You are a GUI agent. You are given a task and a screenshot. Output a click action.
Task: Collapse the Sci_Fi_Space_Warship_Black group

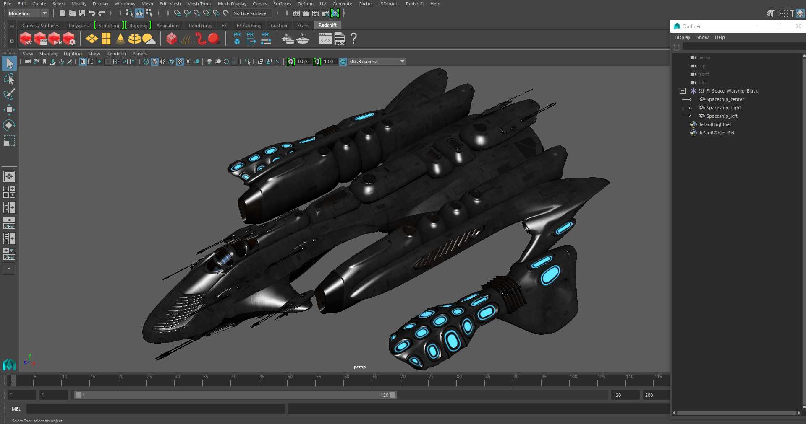[683, 91]
